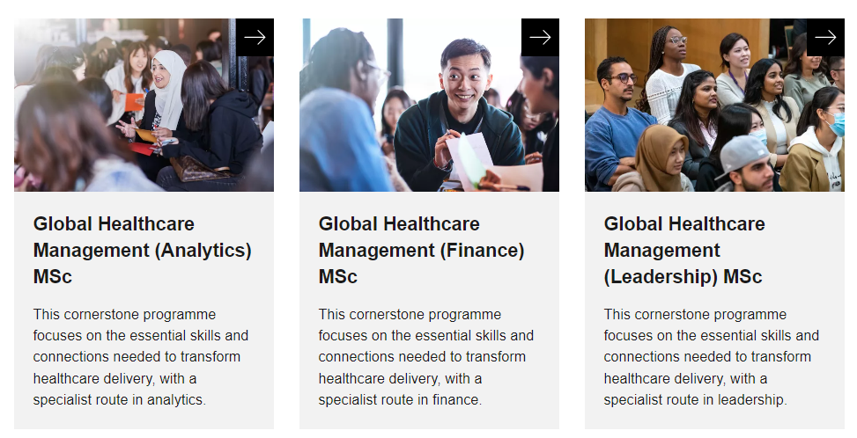The image size is (857, 438).
Task: Click the arrow icon on the Analytics card
Action: (255, 38)
